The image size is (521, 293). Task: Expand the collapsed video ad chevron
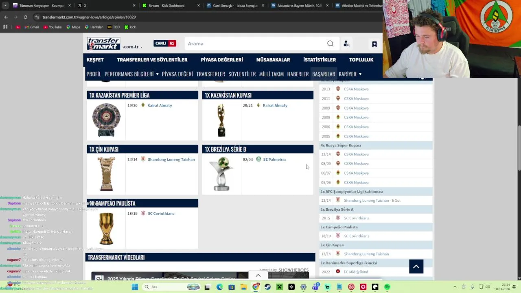(258, 276)
